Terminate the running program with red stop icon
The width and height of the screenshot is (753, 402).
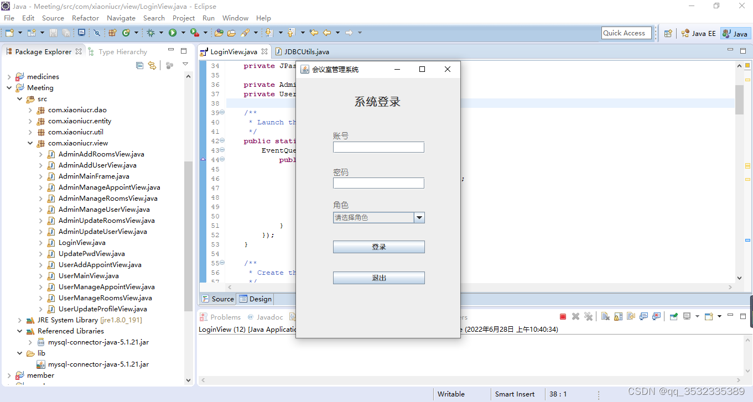tap(563, 316)
